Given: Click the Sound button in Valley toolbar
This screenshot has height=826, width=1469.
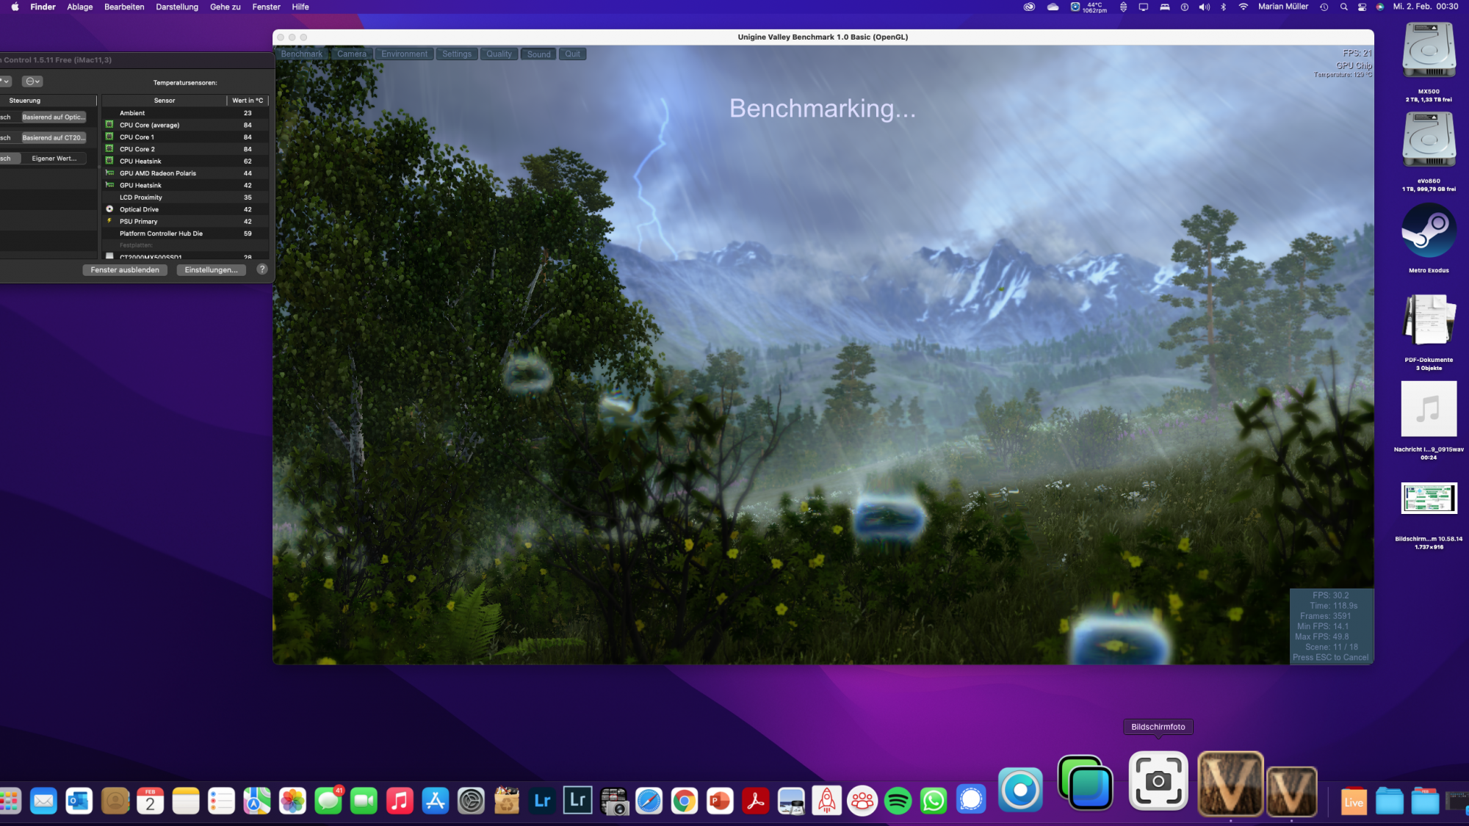Looking at the screenshot, I should 538,54.
